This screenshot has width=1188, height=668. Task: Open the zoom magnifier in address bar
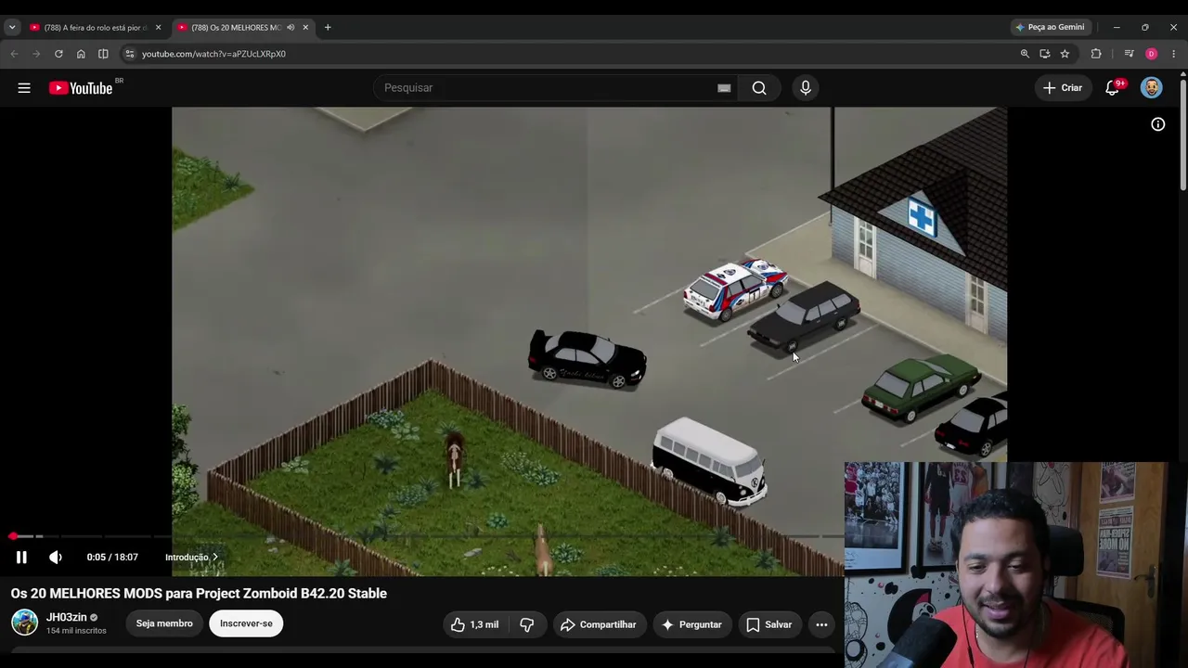[1025, 54]
